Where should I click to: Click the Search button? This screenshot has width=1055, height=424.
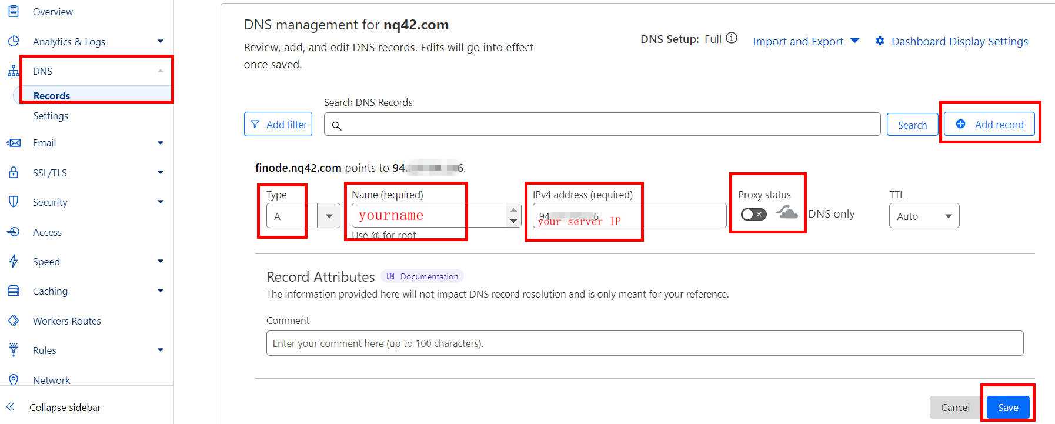(x=912, y=124)
